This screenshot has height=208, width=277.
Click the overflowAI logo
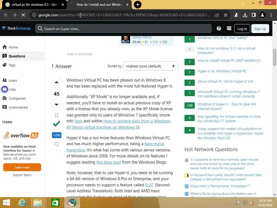pyautogui.click(x=21, y=135)
